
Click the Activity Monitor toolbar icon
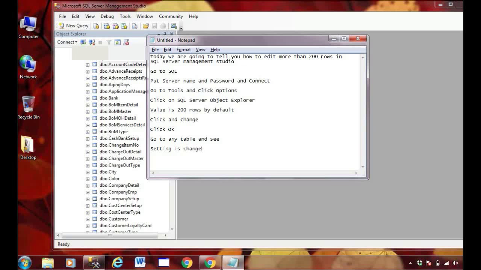tap(174, 26)
